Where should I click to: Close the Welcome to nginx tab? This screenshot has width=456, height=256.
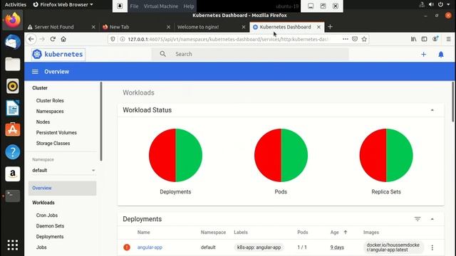[x=244, y=27]
